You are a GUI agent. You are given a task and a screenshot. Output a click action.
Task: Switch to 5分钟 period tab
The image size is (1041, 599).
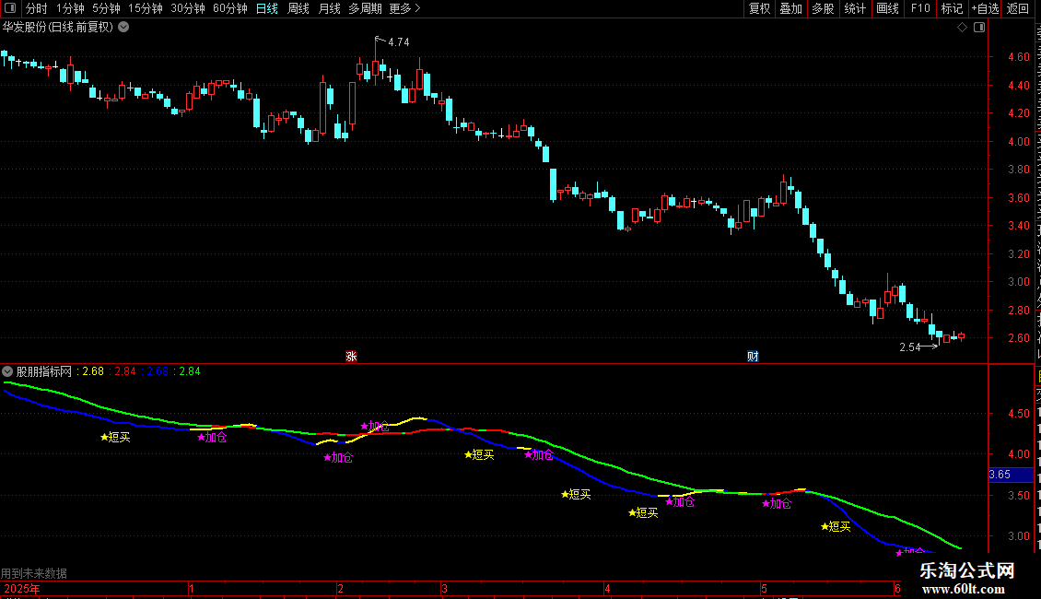coord(106,8)
